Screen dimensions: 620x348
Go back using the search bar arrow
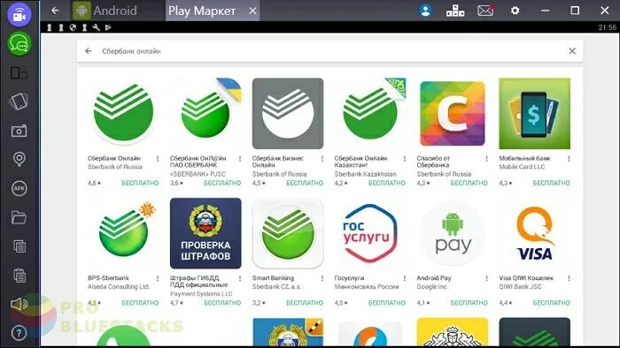pyautogui.click(x=89, y=51)
